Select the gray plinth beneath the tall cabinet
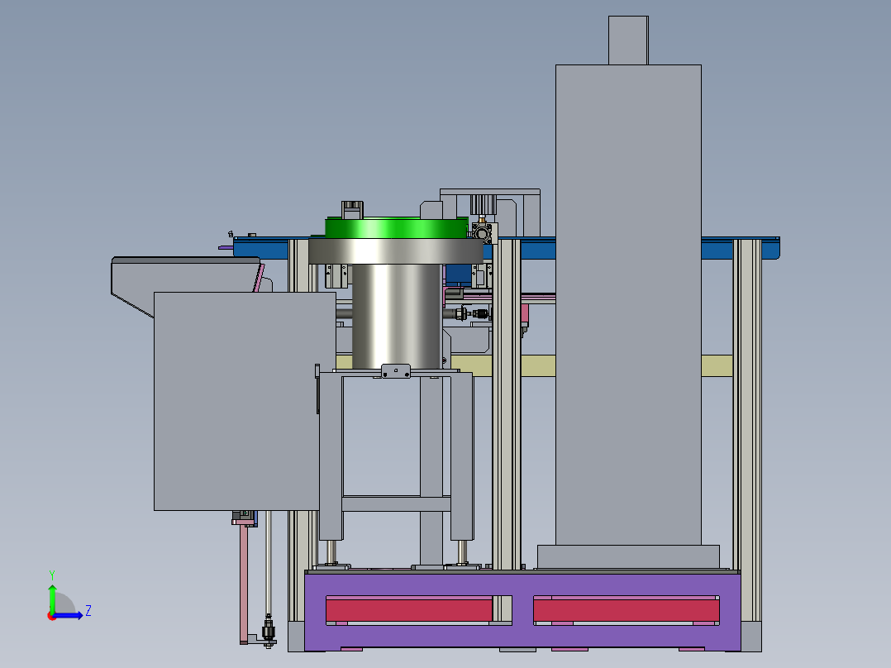The image size is (891, 668). [628, 556]
